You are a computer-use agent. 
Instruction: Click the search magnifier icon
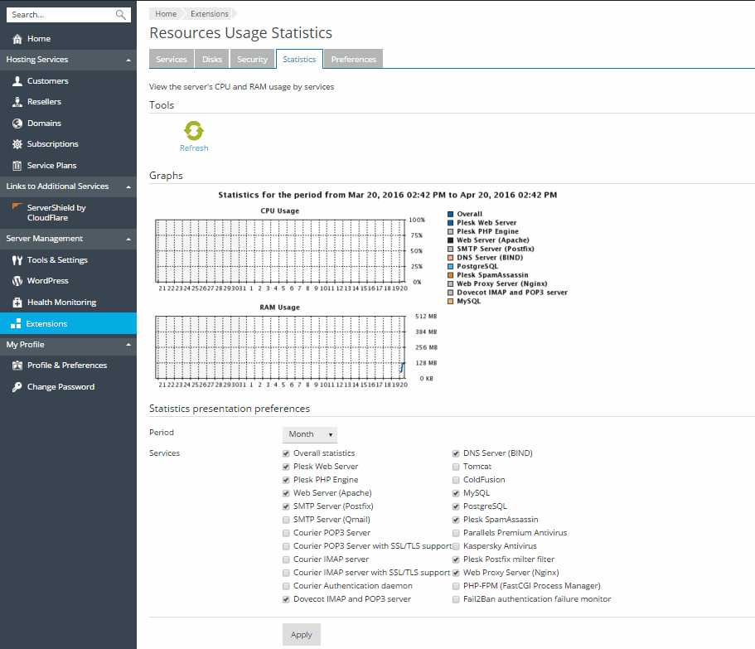pyautogui.click(x=121, y=15)
